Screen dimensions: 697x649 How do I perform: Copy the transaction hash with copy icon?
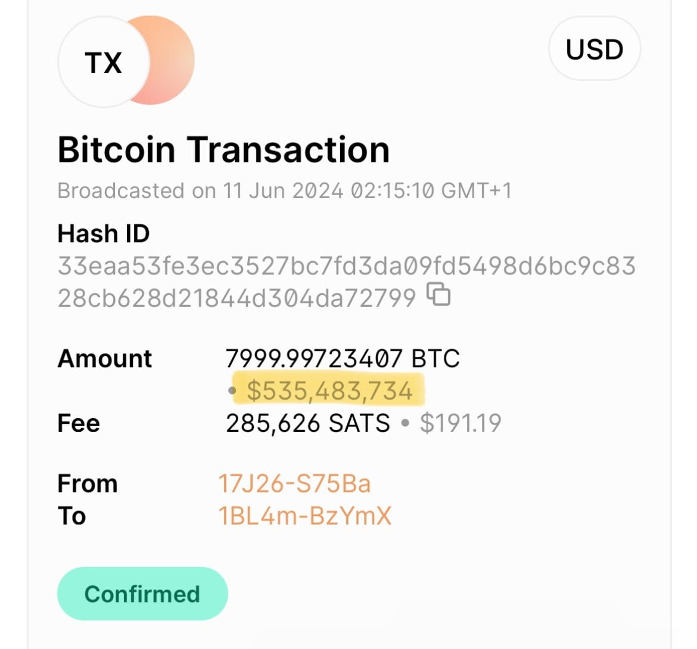point(440,294)
